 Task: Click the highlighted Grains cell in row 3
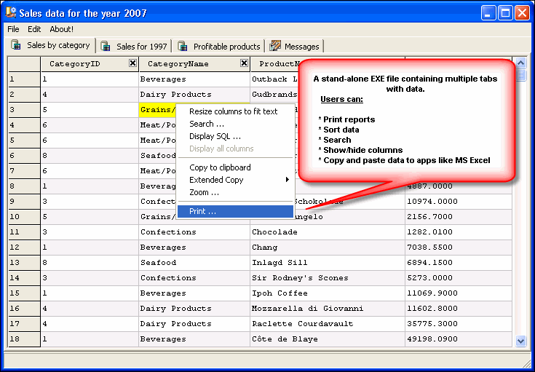(x=158, y=110)
